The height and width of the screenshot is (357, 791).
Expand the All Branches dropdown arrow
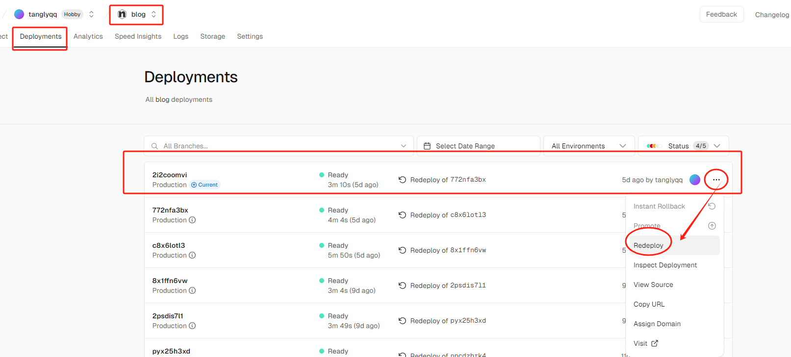404,146
